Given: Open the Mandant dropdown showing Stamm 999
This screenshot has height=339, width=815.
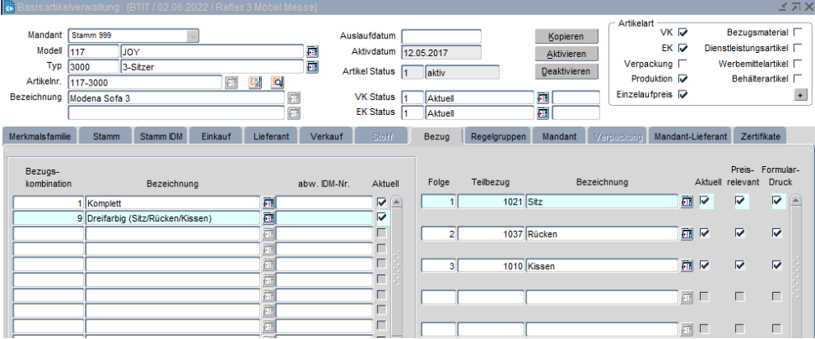Looking at the screenshot, I should click(193, 36).
